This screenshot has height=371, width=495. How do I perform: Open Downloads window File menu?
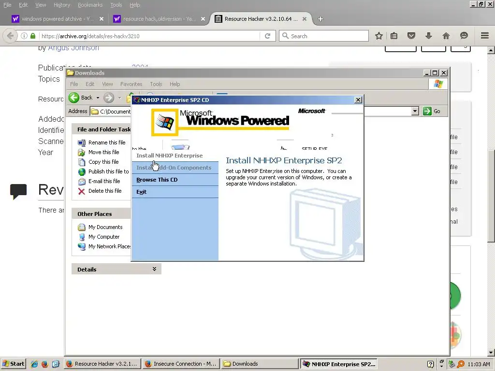pyautogui.click(x=74, y=84)
